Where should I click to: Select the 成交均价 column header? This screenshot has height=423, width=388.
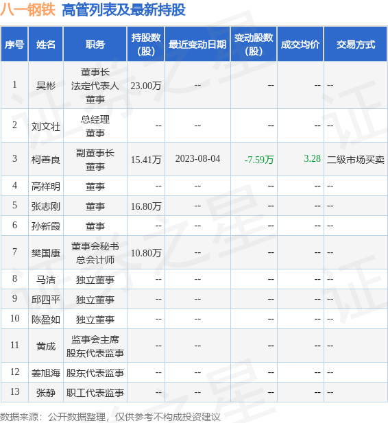pyautogui.click(x=300, y=45)
